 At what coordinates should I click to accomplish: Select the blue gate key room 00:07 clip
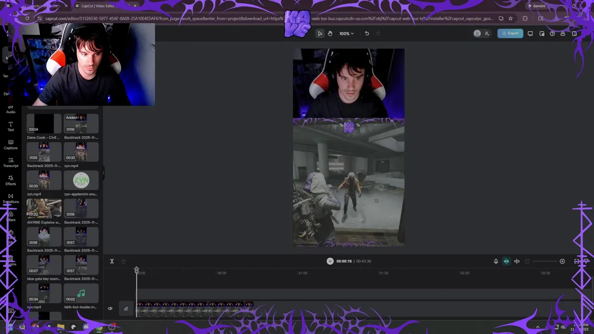44,265
